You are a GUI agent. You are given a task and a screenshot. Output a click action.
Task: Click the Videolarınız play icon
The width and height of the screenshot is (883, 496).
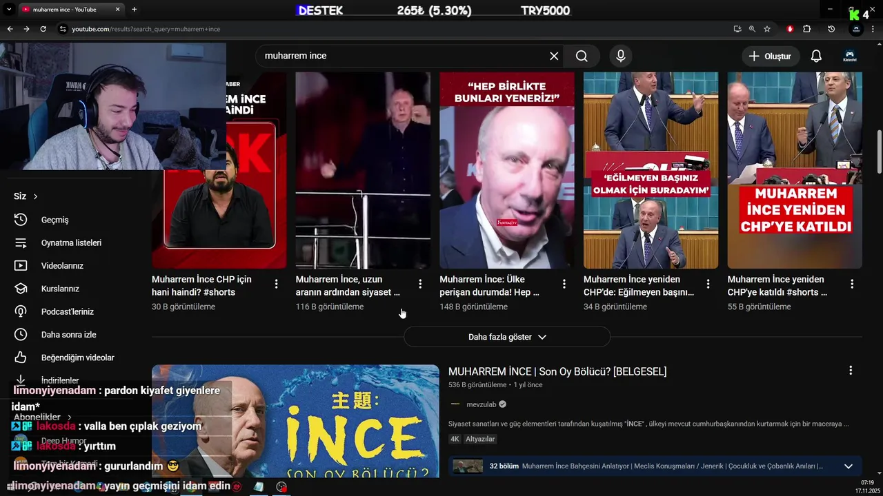21,265
